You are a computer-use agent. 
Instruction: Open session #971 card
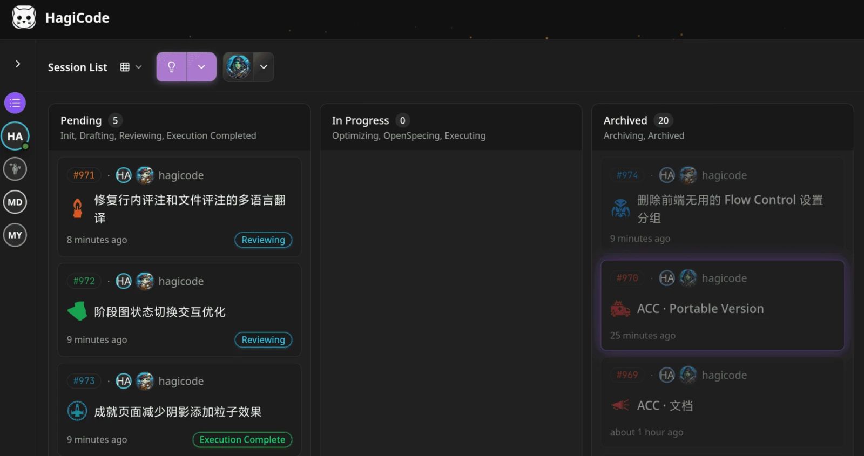coord(179,207)
